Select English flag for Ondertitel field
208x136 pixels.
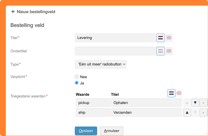pos(169,51)
